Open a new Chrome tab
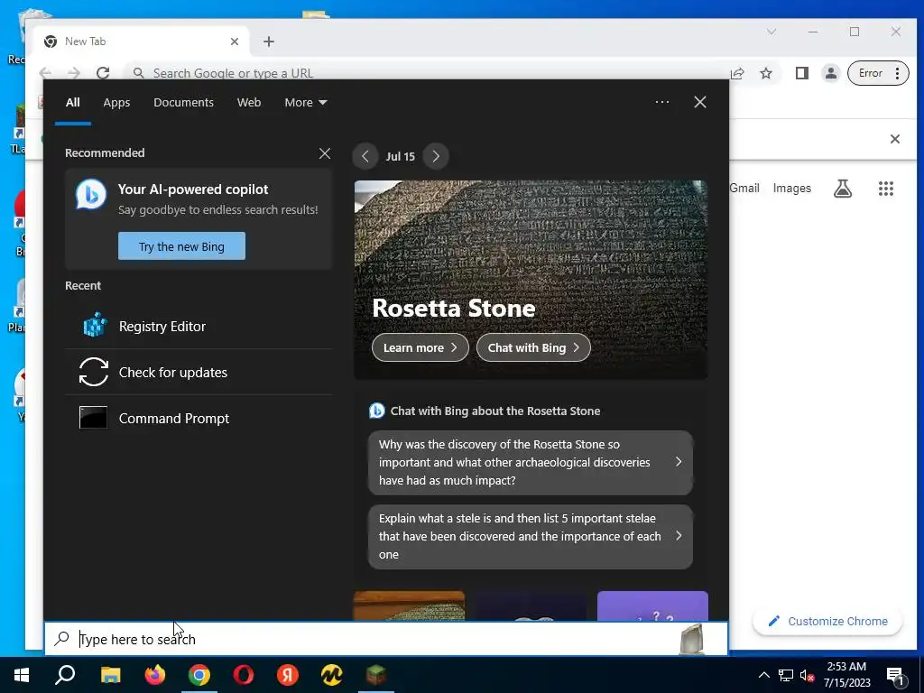Viewport: 924px width, 693px height. (x=269, y=42)
